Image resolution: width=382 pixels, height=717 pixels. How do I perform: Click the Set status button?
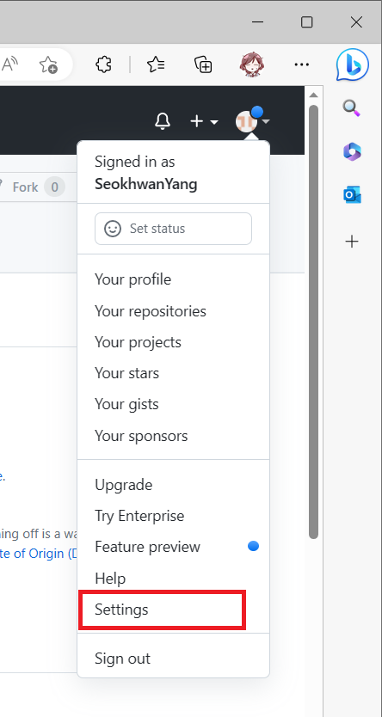[173, 229]
